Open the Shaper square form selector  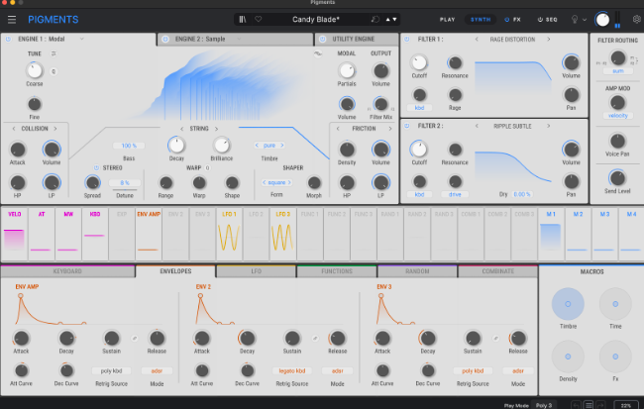point(276,182)
